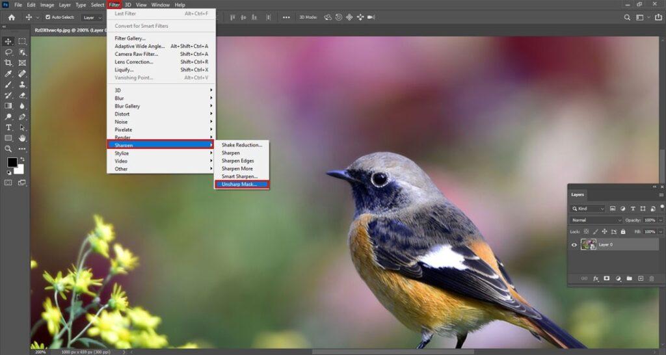
Task: Click the foreground color swatch
Action: click(x=12, y=162)
